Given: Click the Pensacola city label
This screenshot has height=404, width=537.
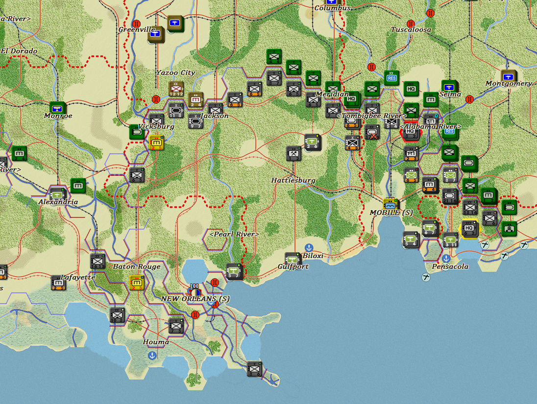Looking at the screenshot, I should tap(450, 266).
